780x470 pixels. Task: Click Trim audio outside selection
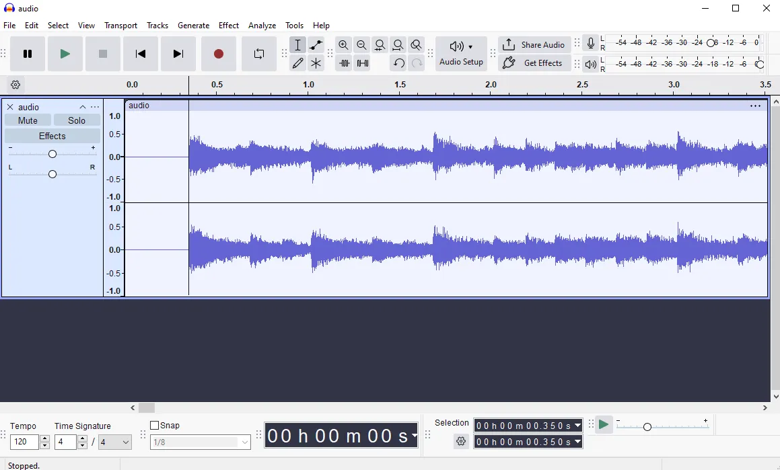click(344, 63)
